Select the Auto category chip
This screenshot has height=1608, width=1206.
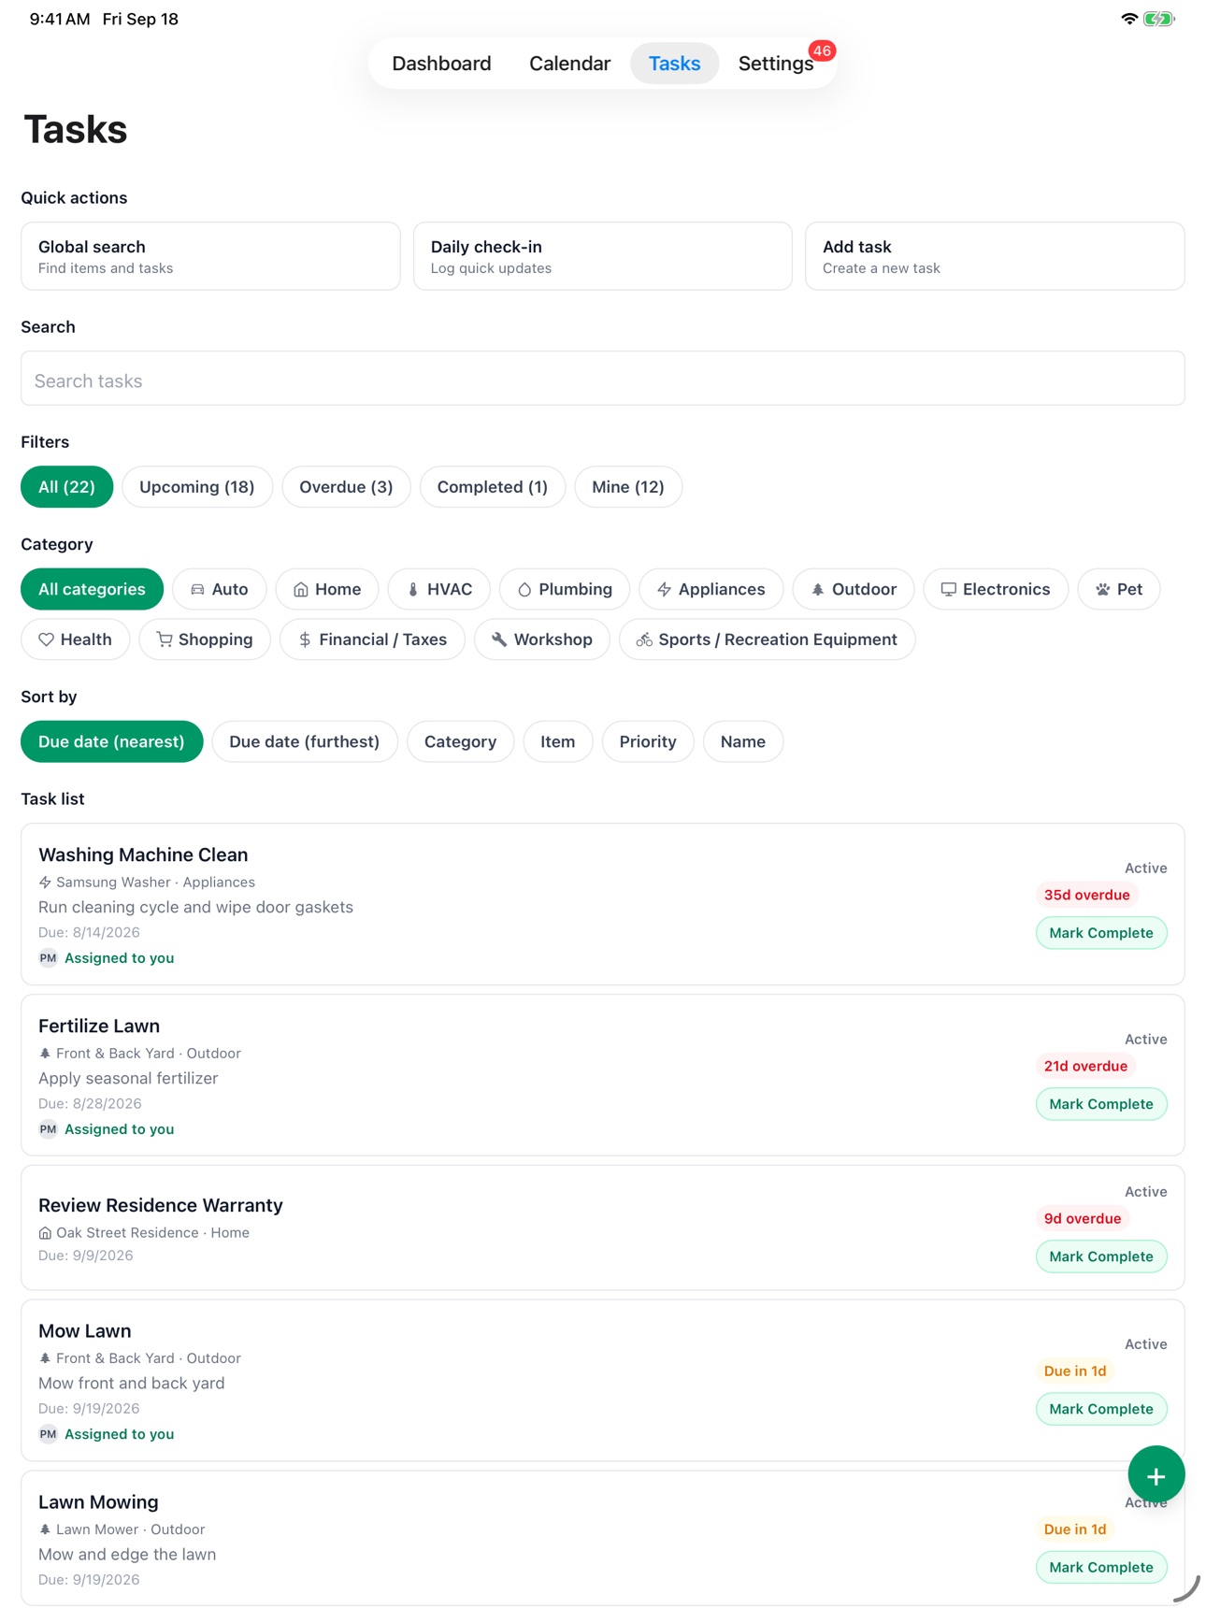pyautogui.click(x=220, y=589)
